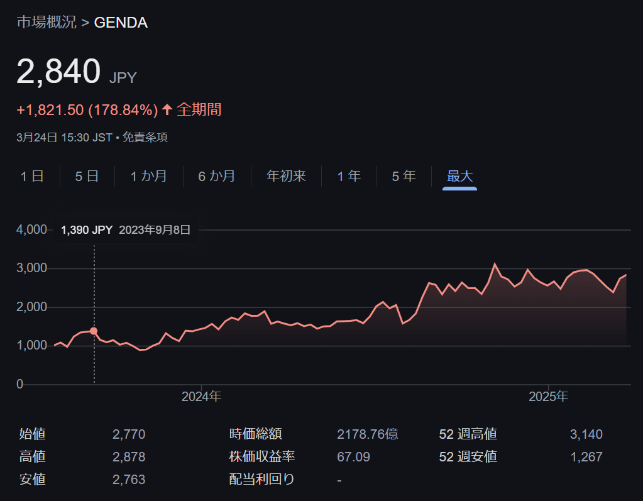This screenshot has height=501, width=643.
Task: Click the 始値 label
Action: pos(33,434)
